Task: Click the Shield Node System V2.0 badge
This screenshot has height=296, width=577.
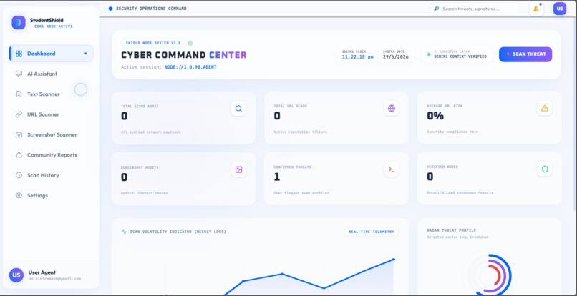Action: point(153,43)
